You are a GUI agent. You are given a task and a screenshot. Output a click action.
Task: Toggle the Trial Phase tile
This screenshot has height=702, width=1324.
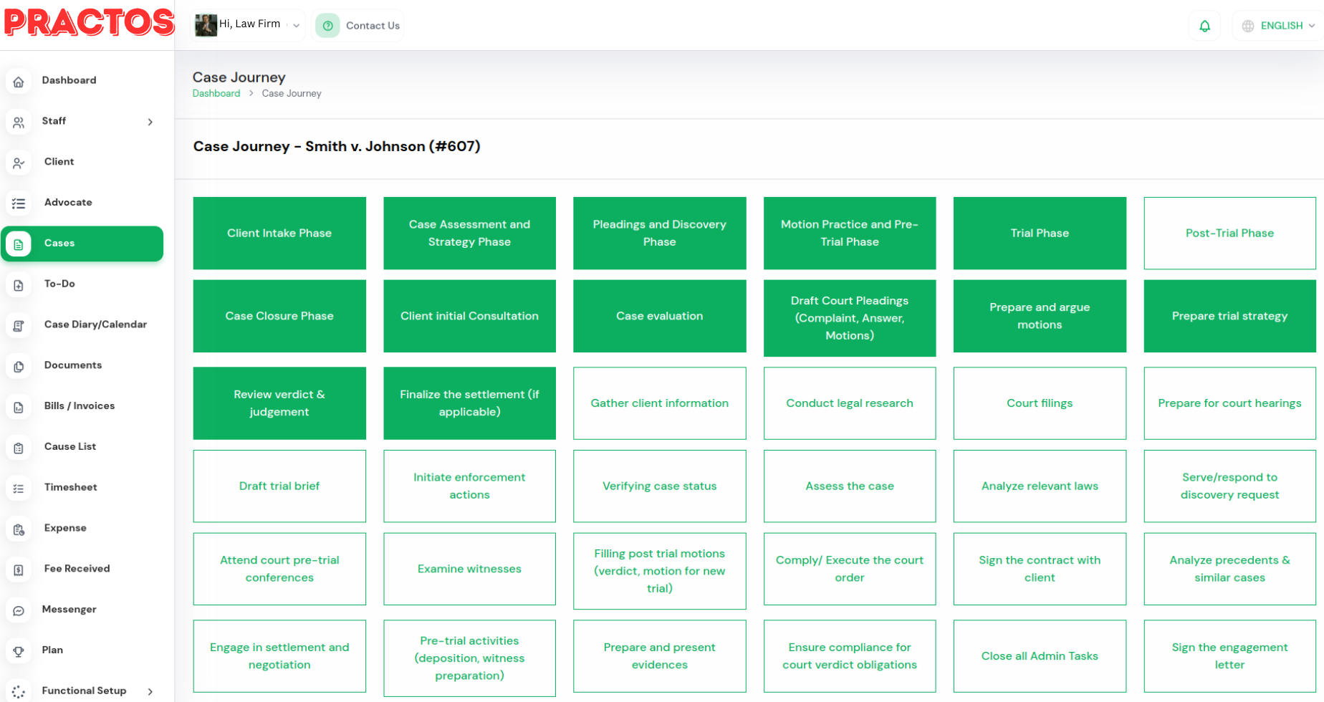pos(1039,234)
